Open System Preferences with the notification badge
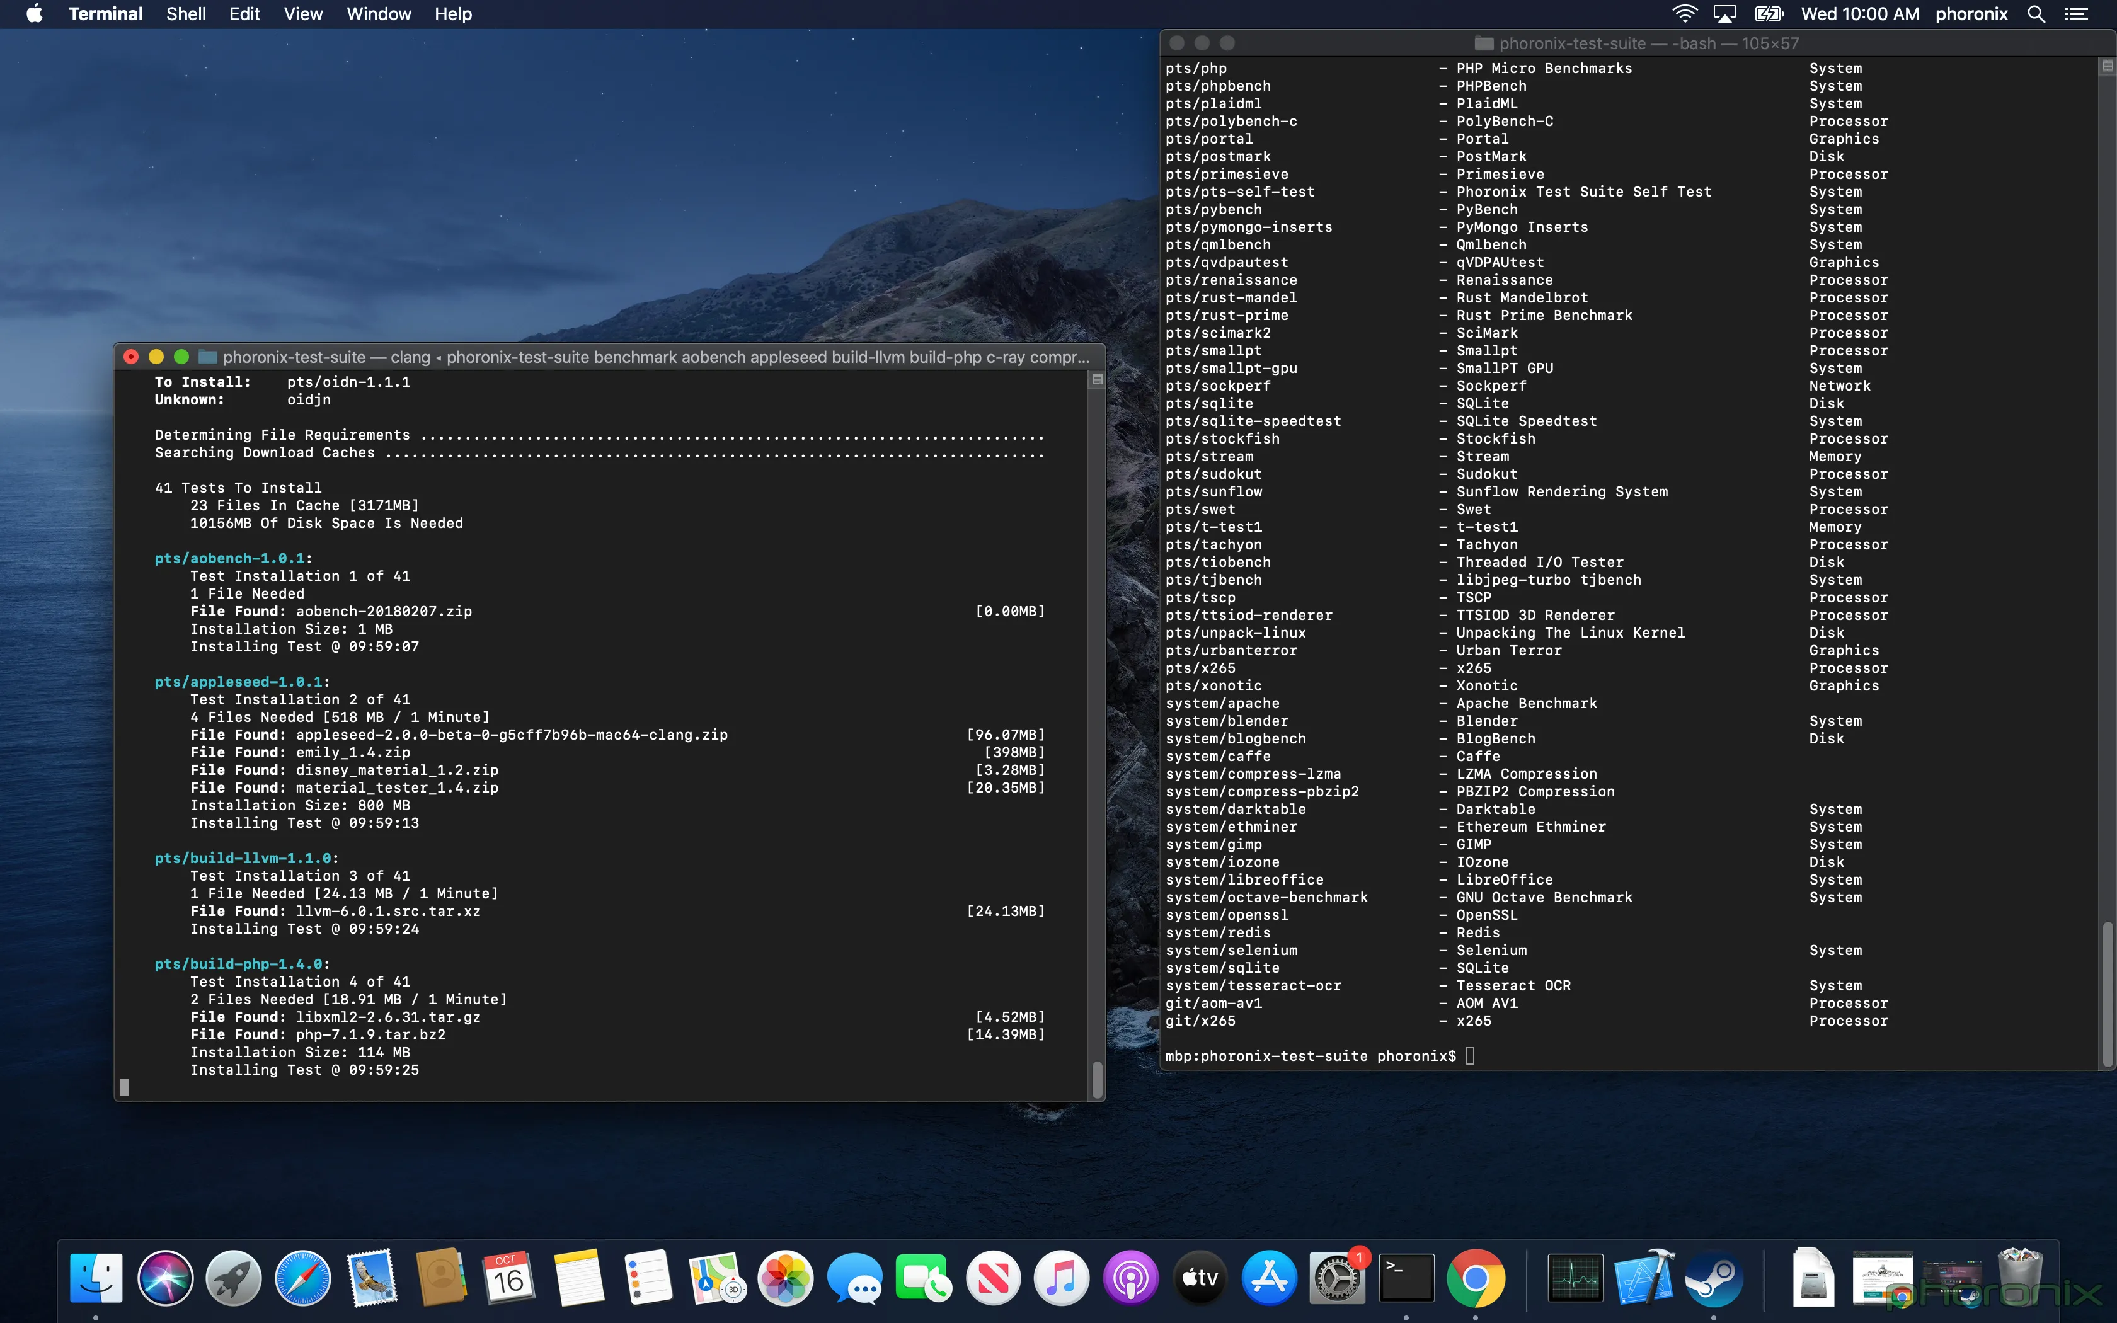This screenshot has height=1323, width=2117. [x=1337, y=1278]
